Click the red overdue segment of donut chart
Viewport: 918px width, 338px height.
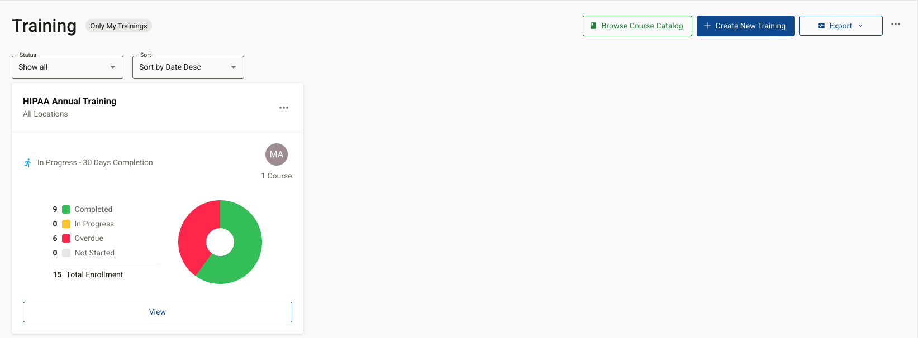(193, 234)
